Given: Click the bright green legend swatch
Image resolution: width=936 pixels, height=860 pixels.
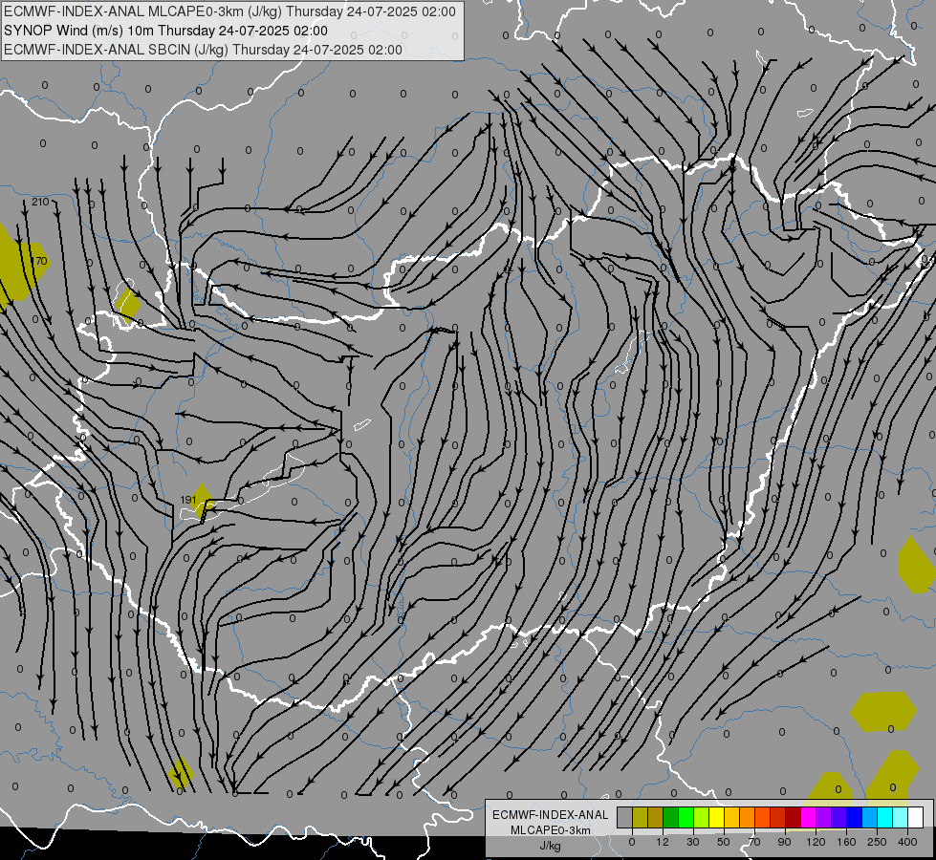Looking at the screenshot, I should click(x=686, y=817).
